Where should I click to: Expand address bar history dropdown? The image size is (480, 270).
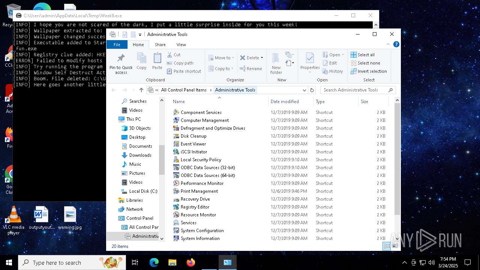pyautogui.click(x=304, y=90)
